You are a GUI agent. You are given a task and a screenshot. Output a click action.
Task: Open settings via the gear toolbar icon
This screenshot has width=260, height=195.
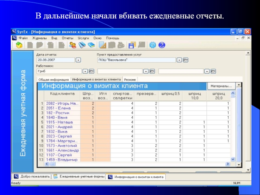tap(152, 45)
